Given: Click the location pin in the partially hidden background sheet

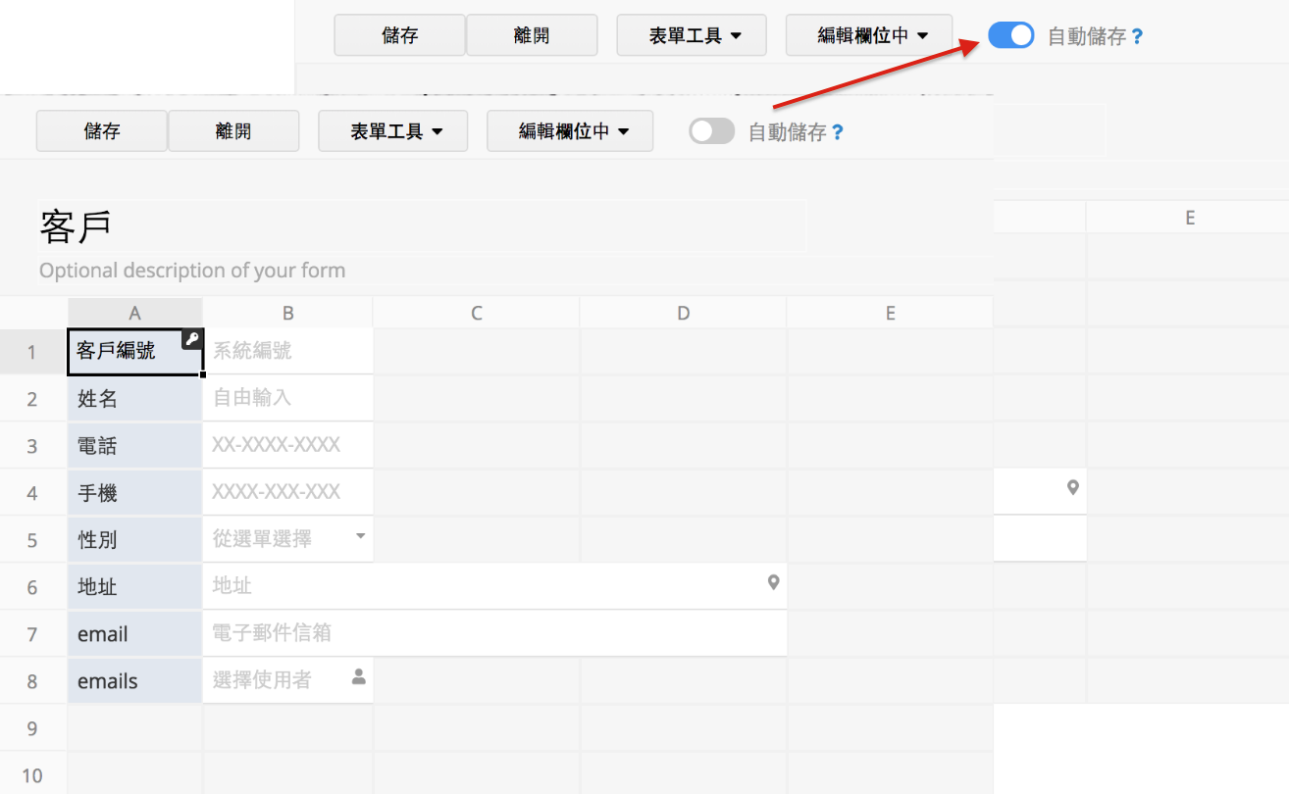Looking at the screenshot, I should pos(1073,487).
